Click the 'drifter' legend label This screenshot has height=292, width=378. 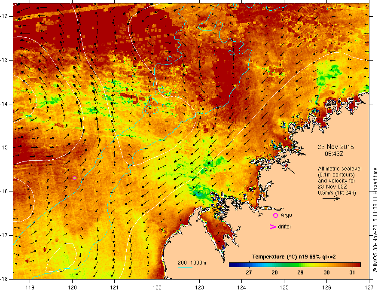click(284, 227)
